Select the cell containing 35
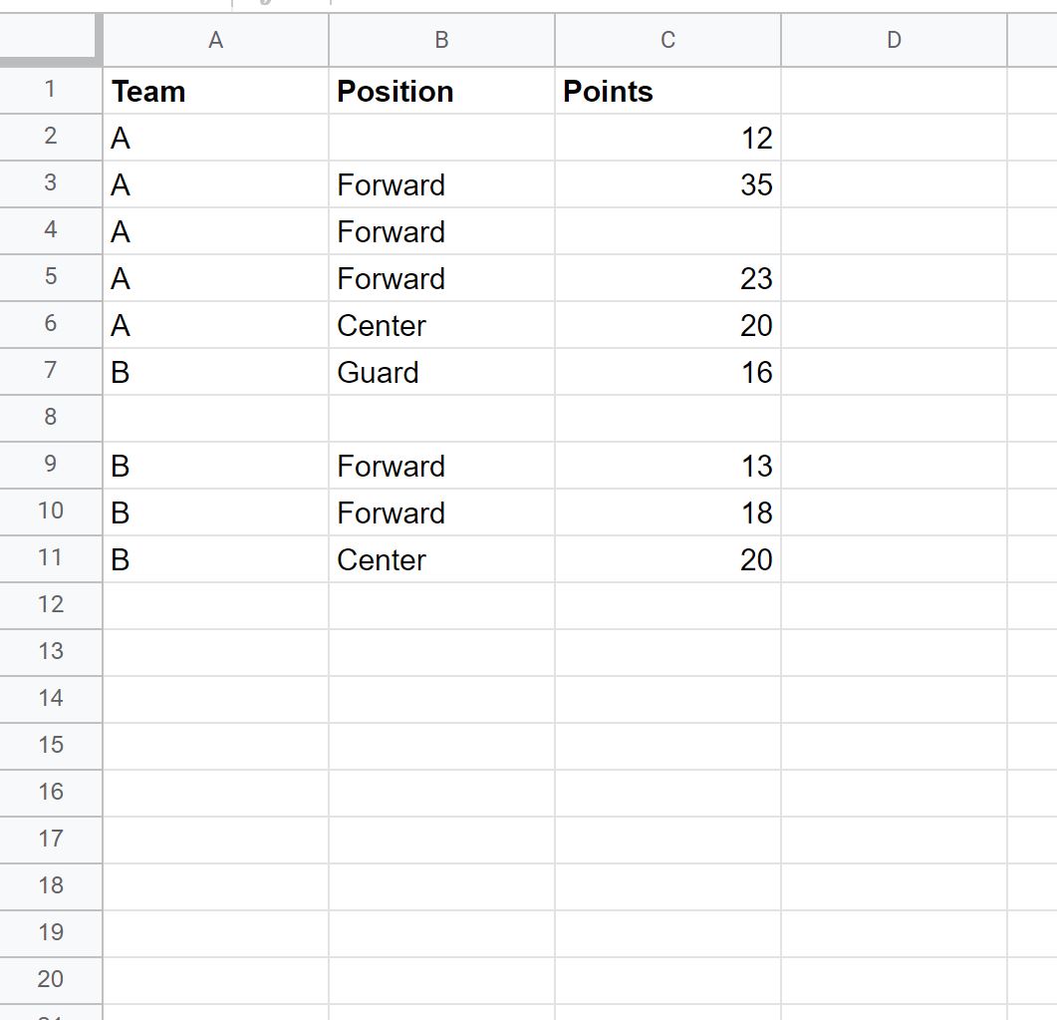Image resolution: width=1057 pixels, height=1020 pixels. [x=668, y=184]
